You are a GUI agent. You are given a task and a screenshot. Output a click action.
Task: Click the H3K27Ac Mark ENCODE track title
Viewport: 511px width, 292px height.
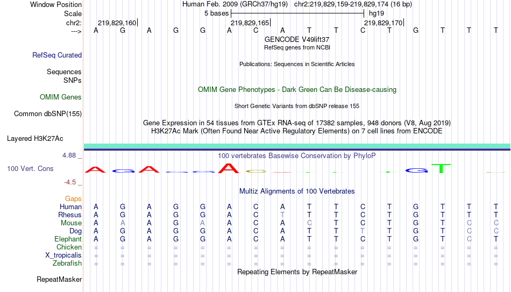click(297, 131)
